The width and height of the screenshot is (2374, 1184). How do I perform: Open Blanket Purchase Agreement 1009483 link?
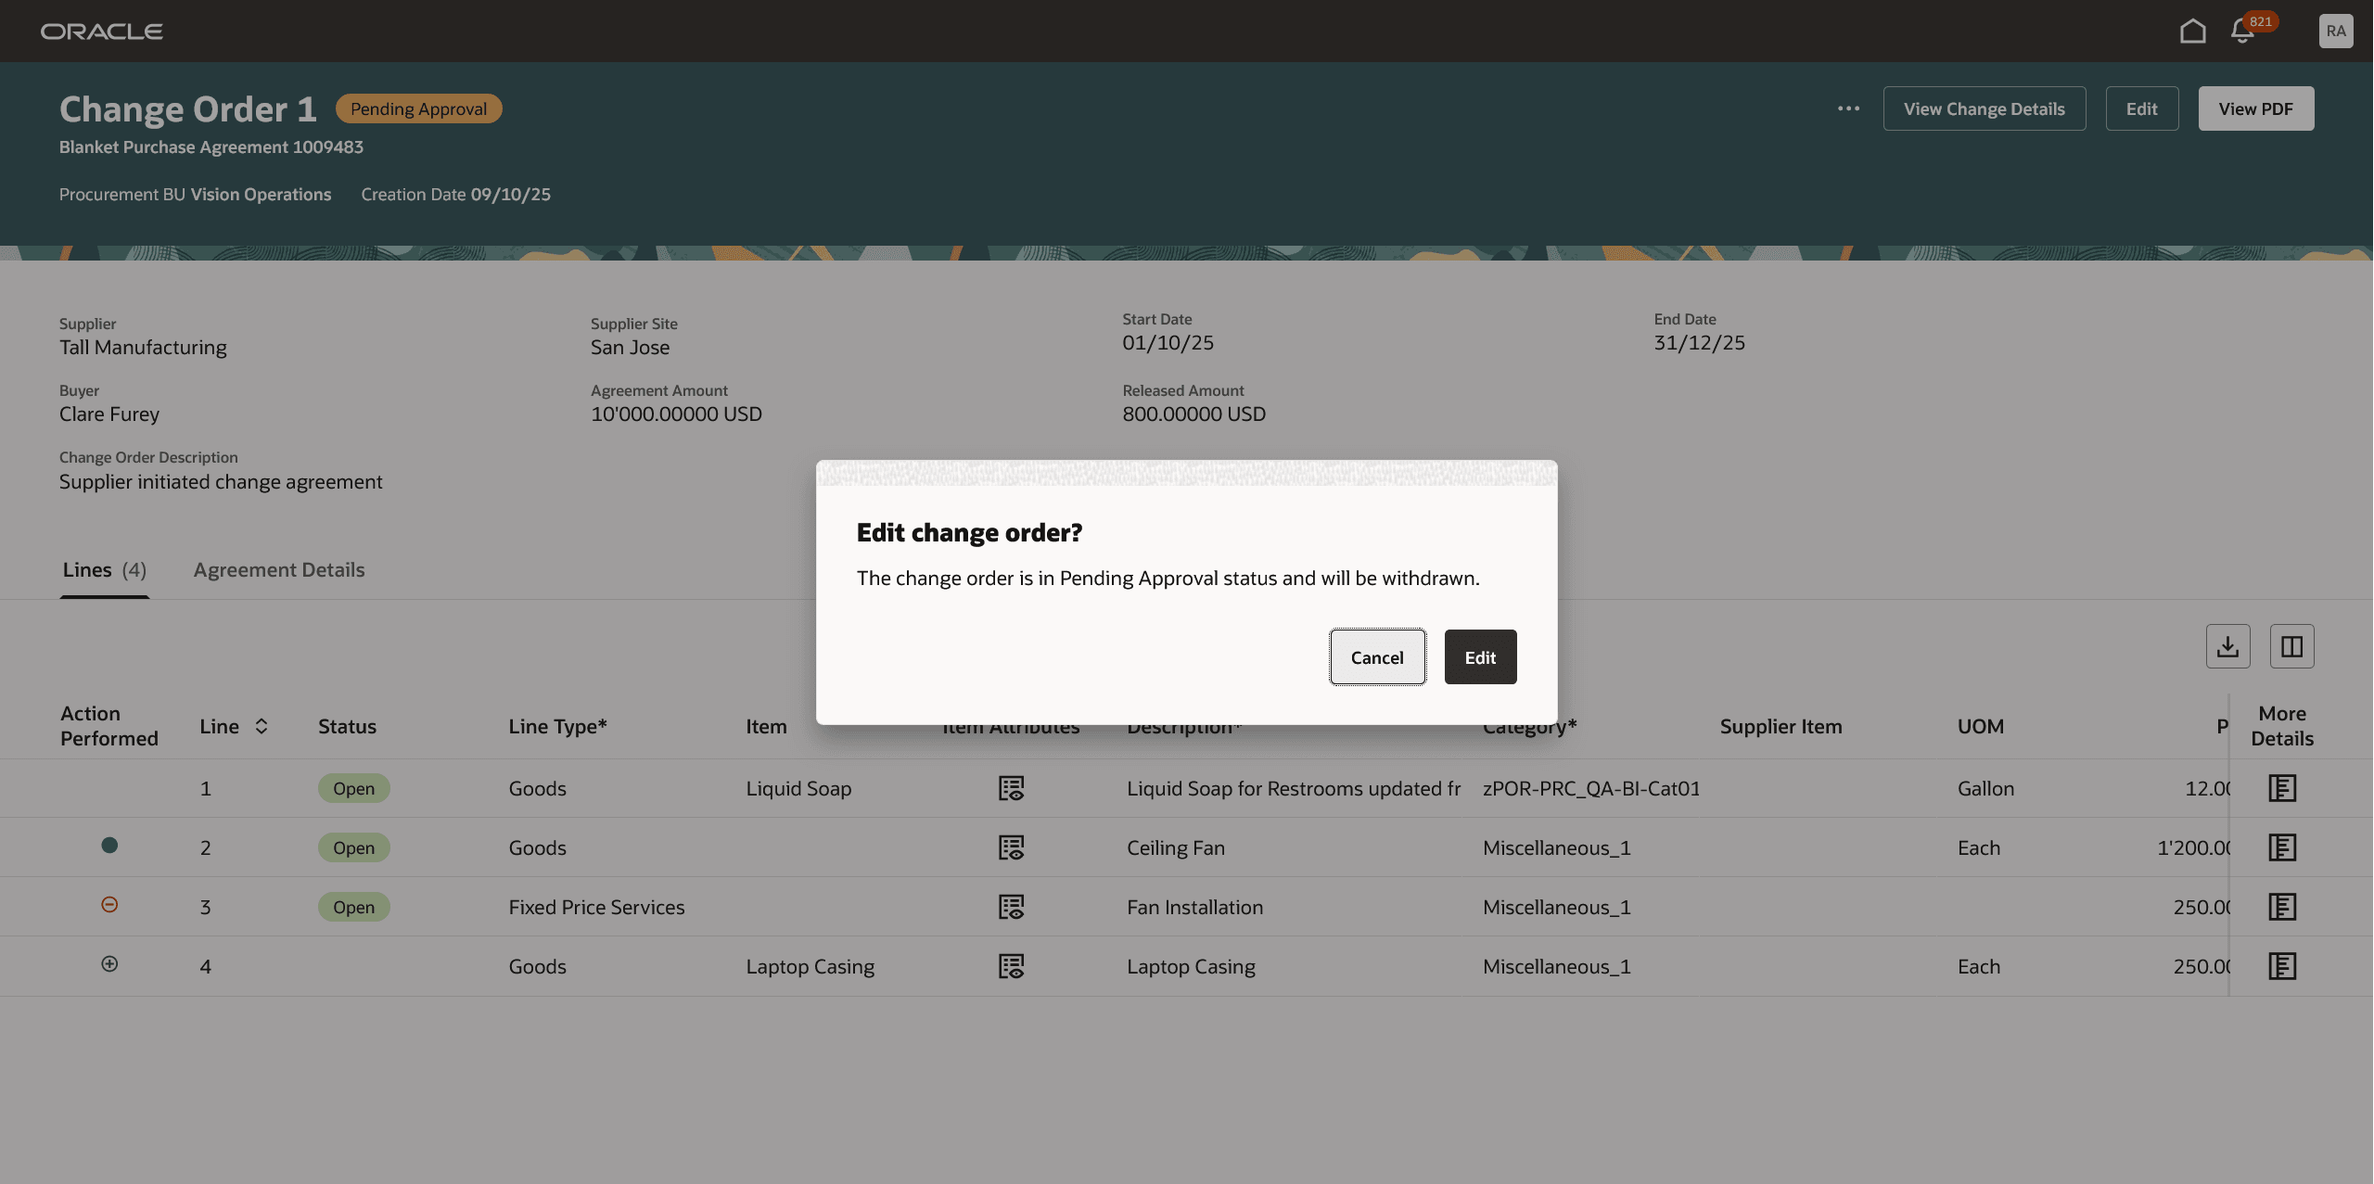point(211,146)
